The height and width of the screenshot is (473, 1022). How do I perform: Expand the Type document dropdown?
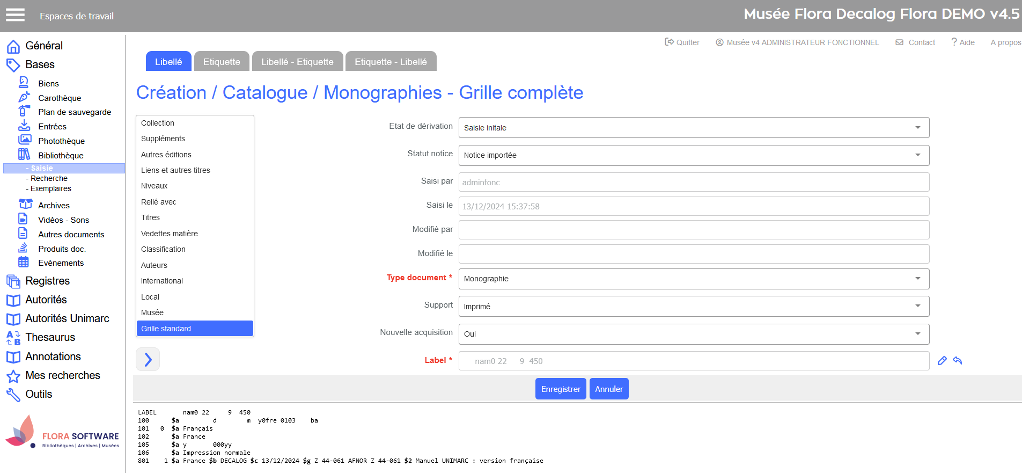694,279
